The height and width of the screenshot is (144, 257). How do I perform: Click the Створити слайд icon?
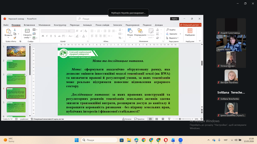pos(27,32)
